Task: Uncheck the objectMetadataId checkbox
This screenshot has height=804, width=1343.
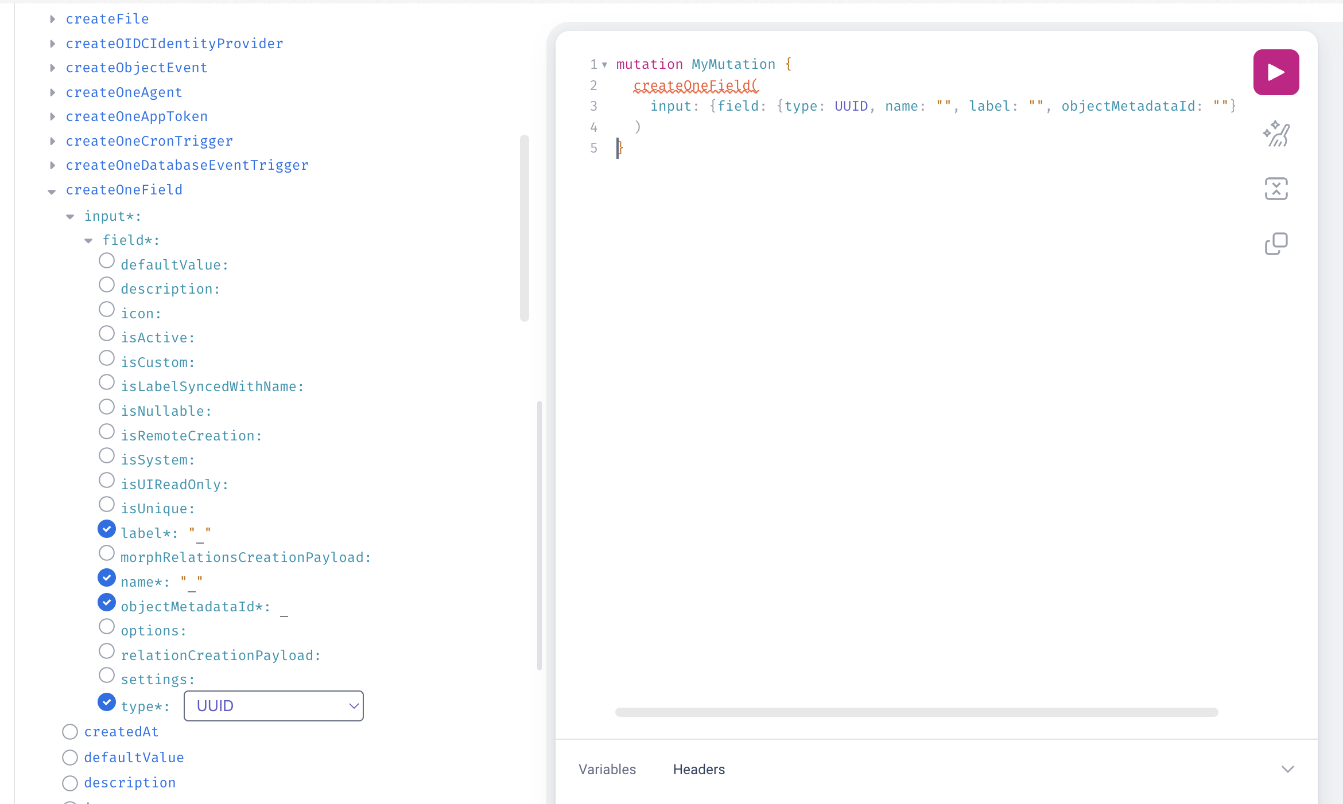Action: [107, 603]
